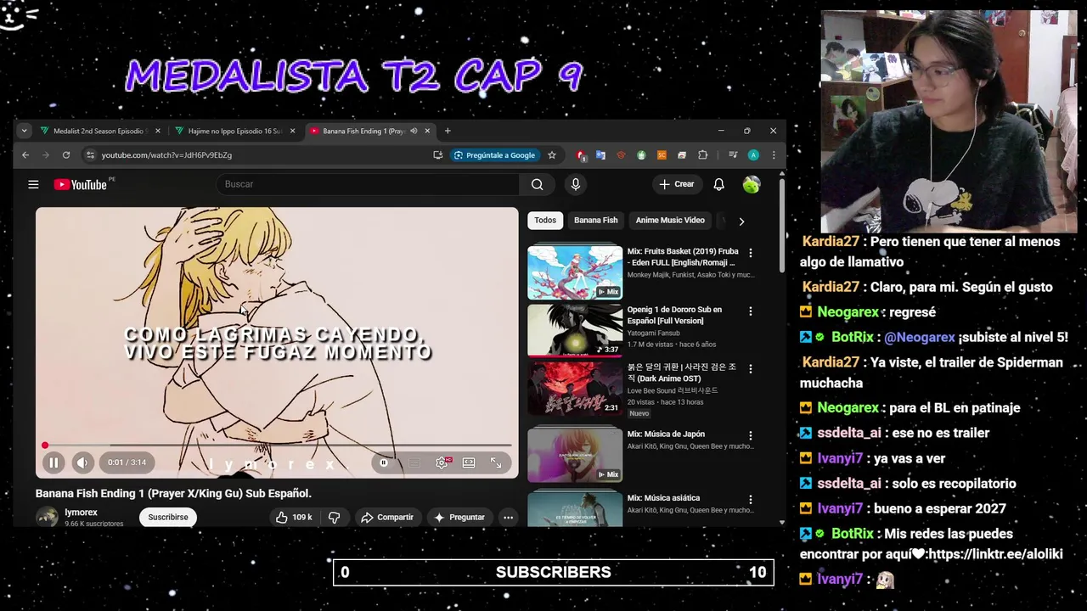
Task: Open options menu for Fruits Basket mix
Action: coord(750,253)
